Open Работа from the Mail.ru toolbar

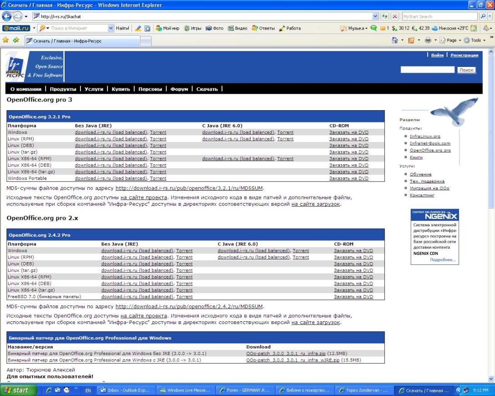click(290, 28)
